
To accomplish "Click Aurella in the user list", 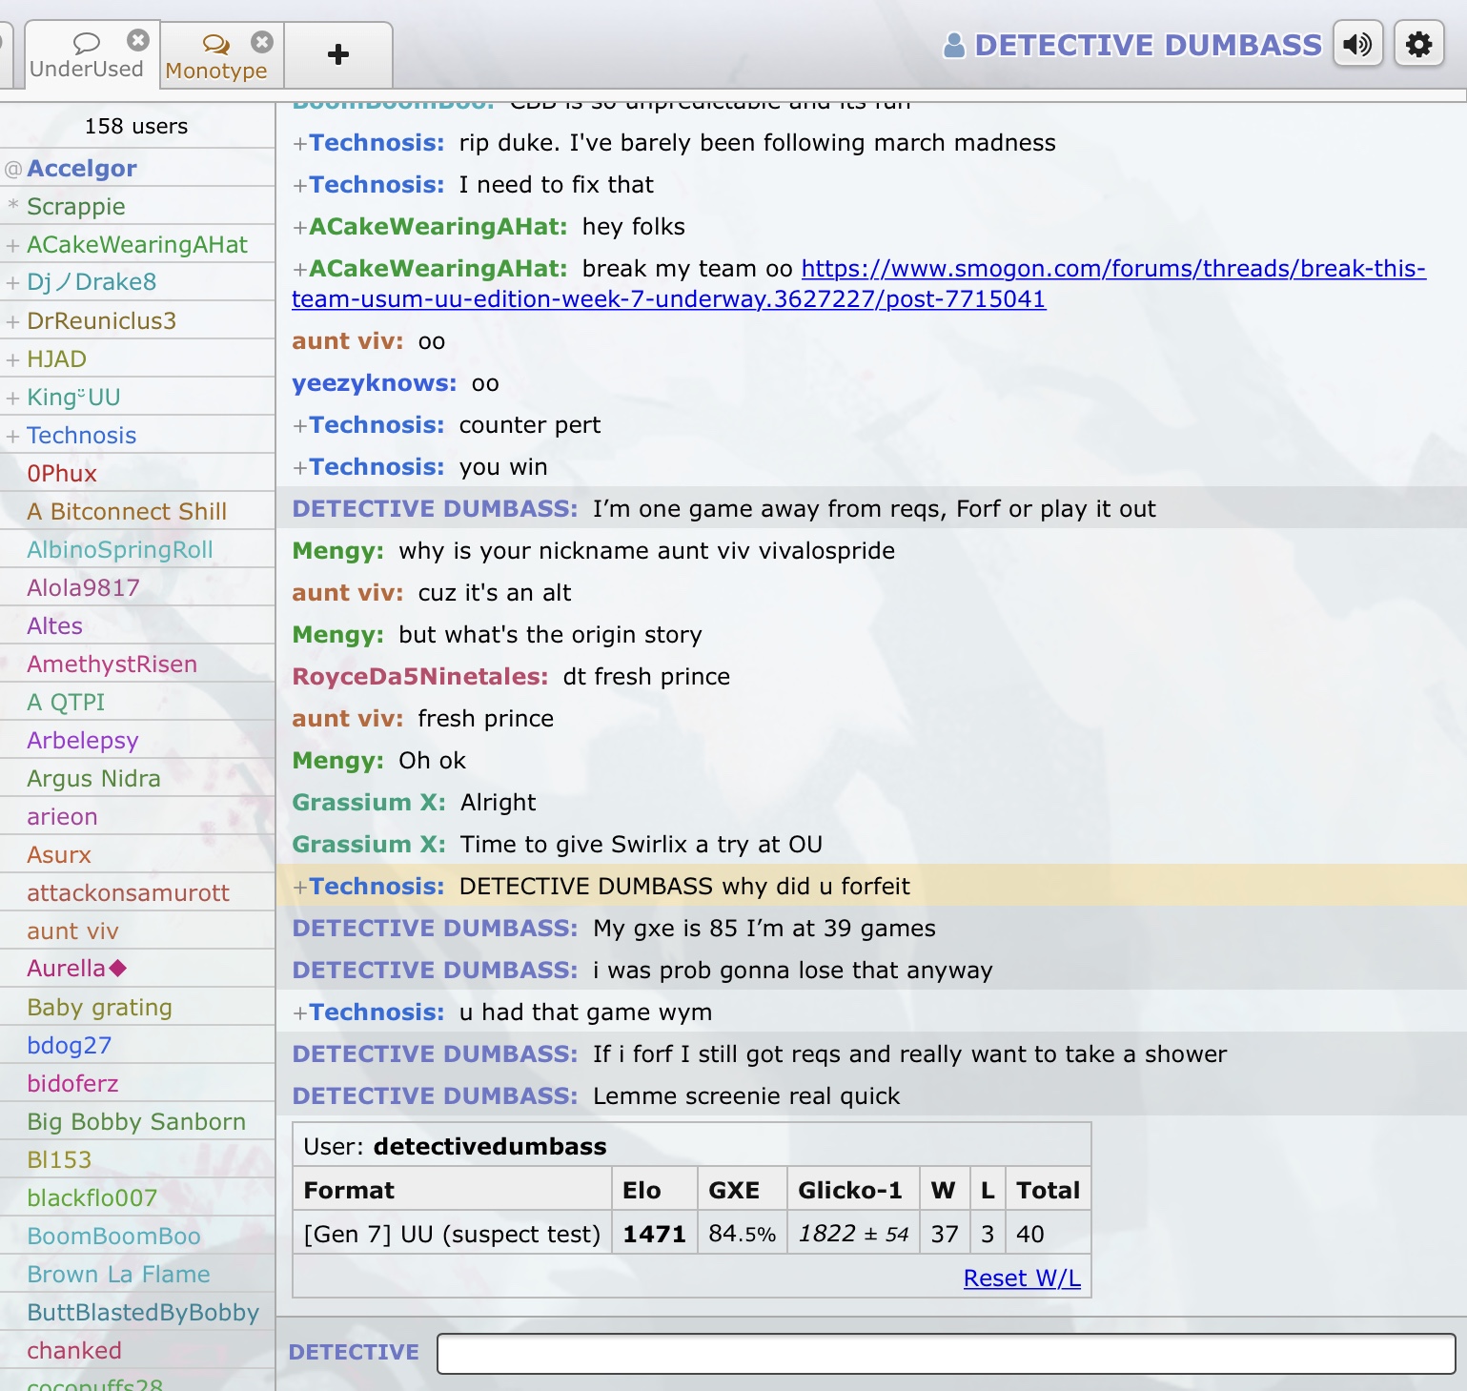I will (67, 969).
